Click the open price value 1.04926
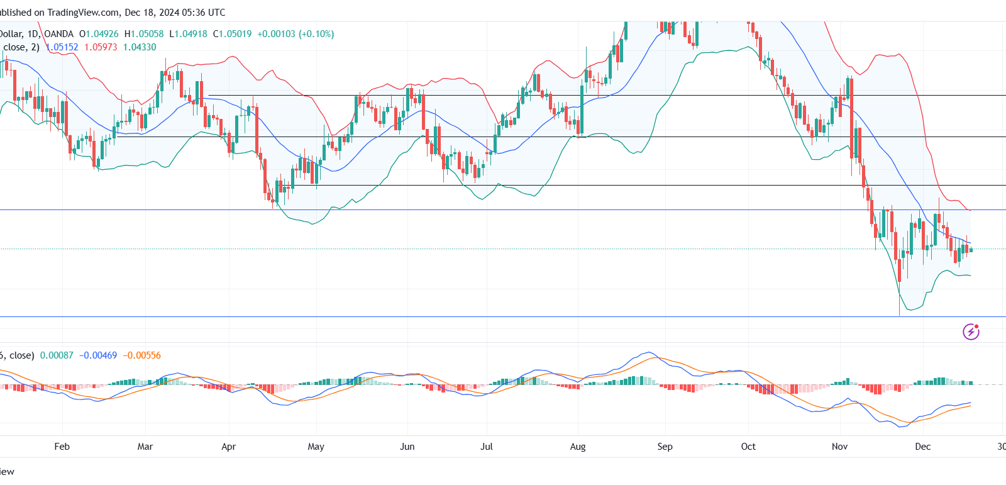The image size is (1006, 485). point(102,34)
